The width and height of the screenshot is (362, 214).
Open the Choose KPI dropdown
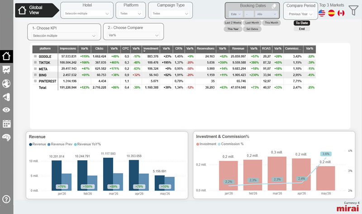(64, 36)
